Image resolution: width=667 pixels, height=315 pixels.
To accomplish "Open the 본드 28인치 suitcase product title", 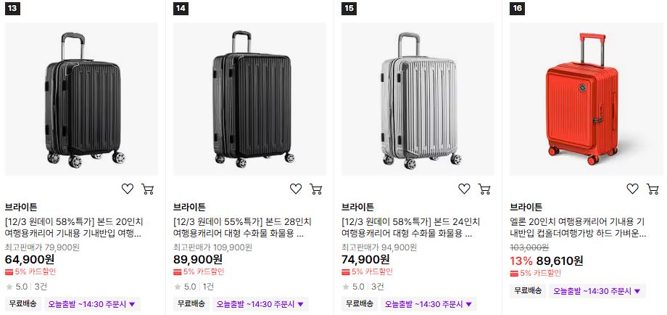I will click(242, 228).
